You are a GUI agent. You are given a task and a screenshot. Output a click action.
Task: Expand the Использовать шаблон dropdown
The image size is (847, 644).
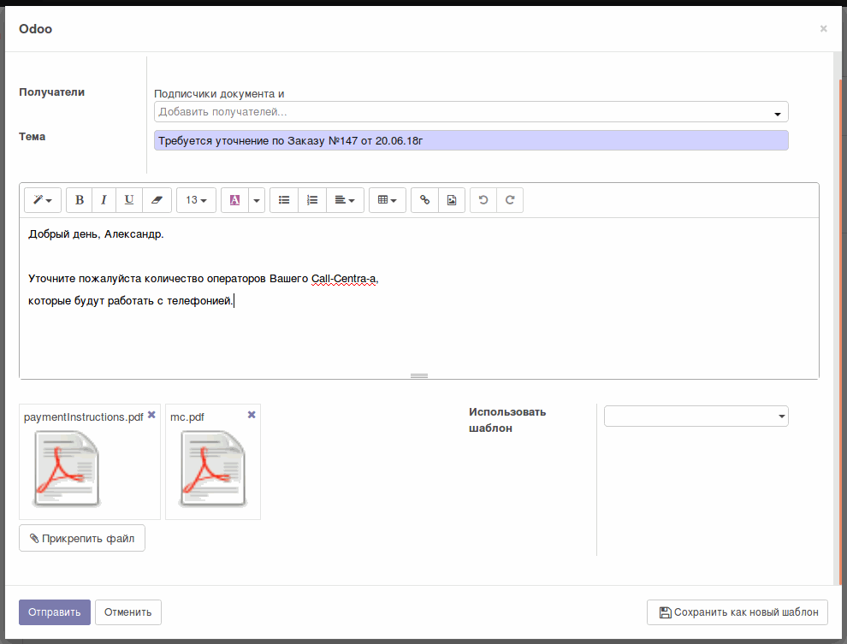[x=781, y=416]
